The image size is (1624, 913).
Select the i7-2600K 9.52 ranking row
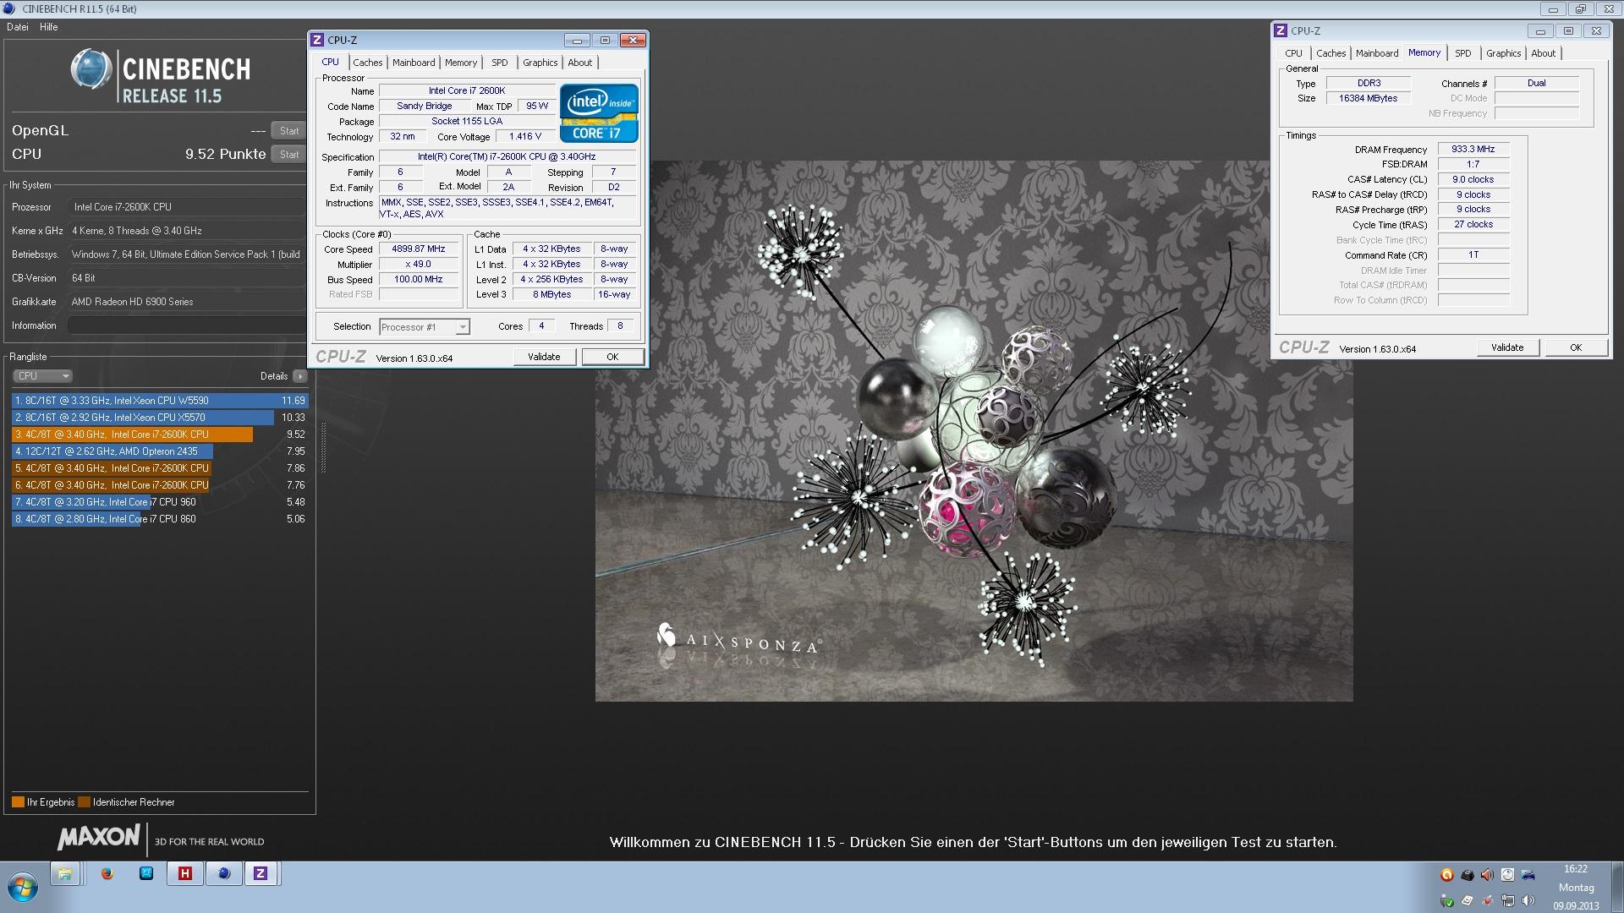[x=160, y=435]
